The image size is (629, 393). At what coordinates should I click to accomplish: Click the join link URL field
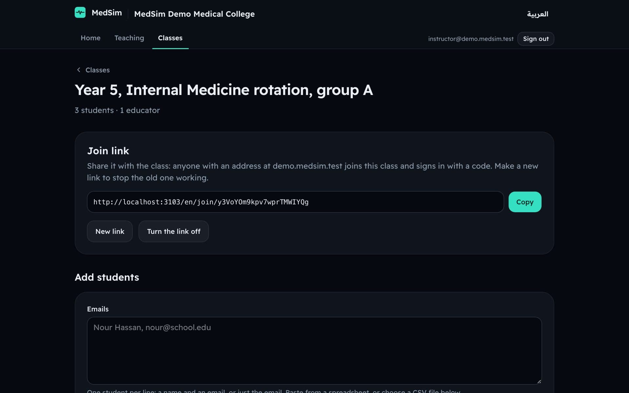[295, 202]
